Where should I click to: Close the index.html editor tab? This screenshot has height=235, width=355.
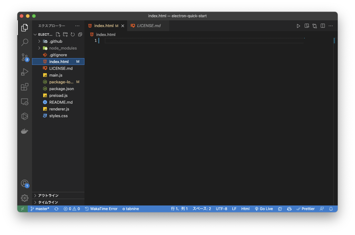click(x=123, y=26)
